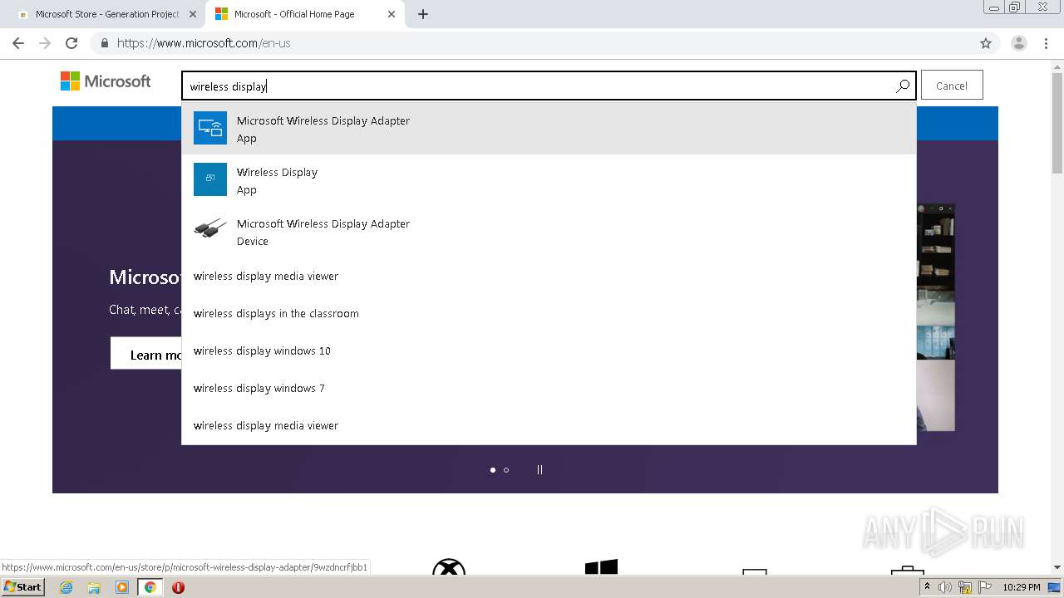Click scrollbar up arrow
The height and width of the screenshot is (598, 1064).
tap(1057, 65)
